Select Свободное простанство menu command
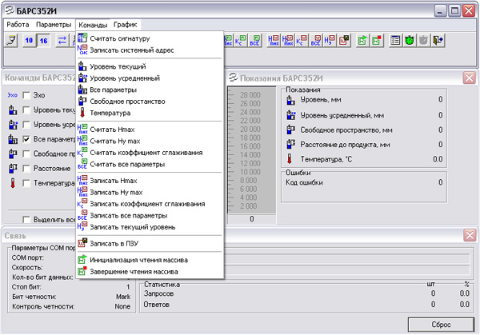This screenshot has width=480, height=335. click(150, 102)
